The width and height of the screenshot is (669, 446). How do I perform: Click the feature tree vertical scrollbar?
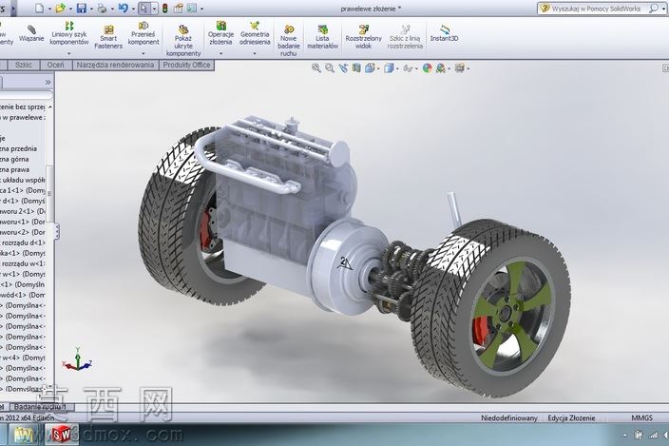pyautogui.click(x=50, y=193)
